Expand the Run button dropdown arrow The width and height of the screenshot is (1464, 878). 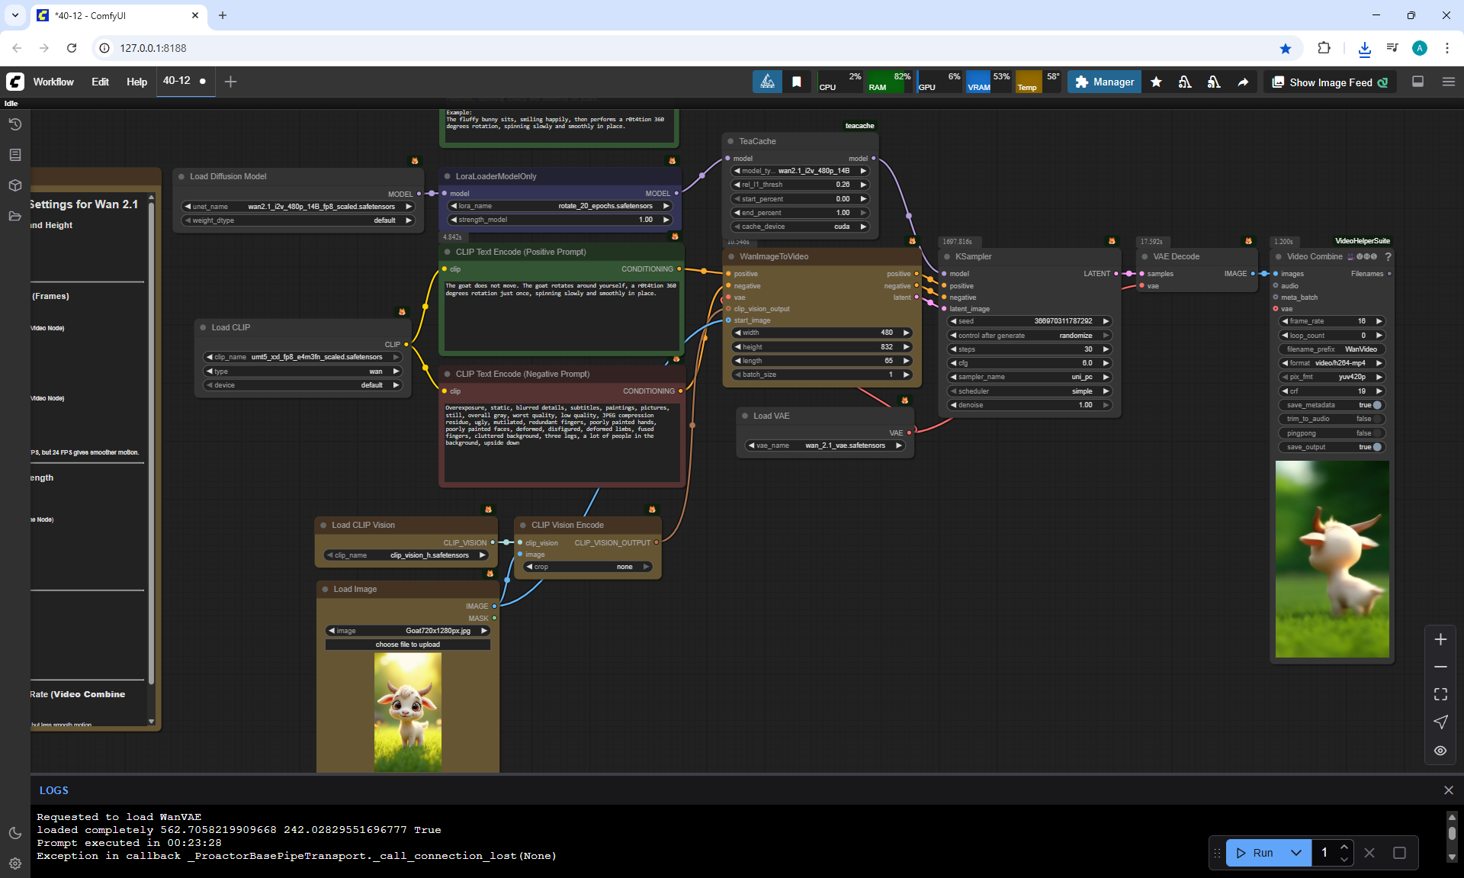click(1296, 853)
